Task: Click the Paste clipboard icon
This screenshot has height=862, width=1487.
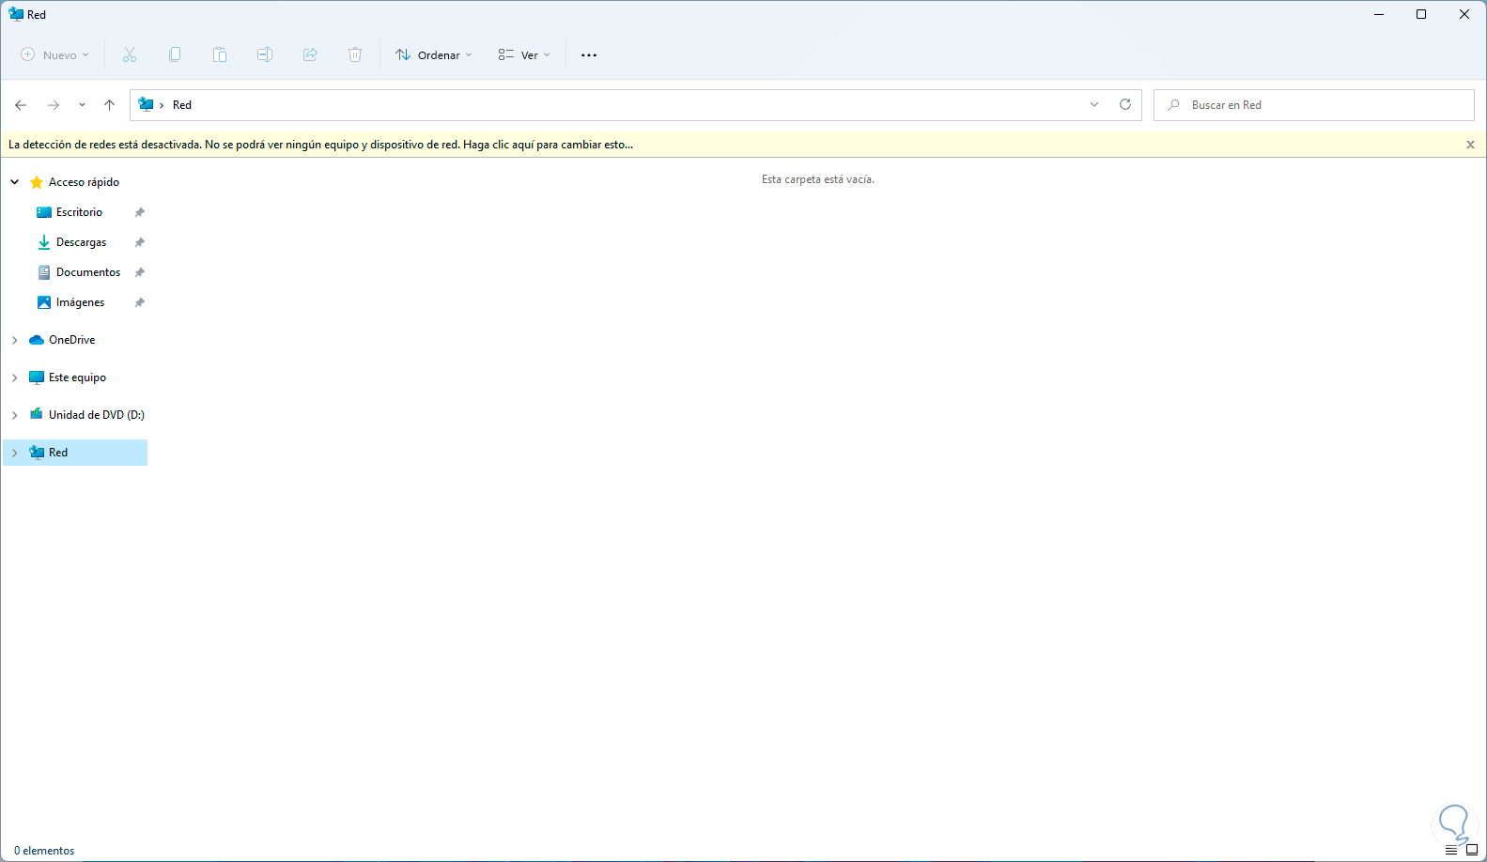Action: click(220, 54)
